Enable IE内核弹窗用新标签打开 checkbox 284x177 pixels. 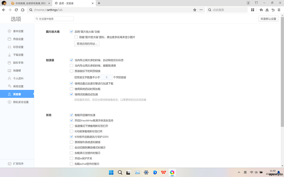[72, 131]
